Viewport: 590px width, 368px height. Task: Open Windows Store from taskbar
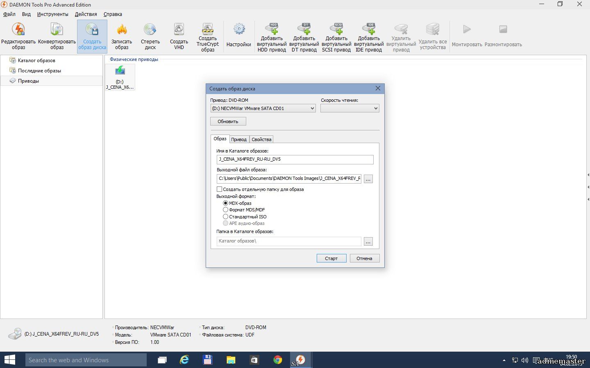[254, 360]
